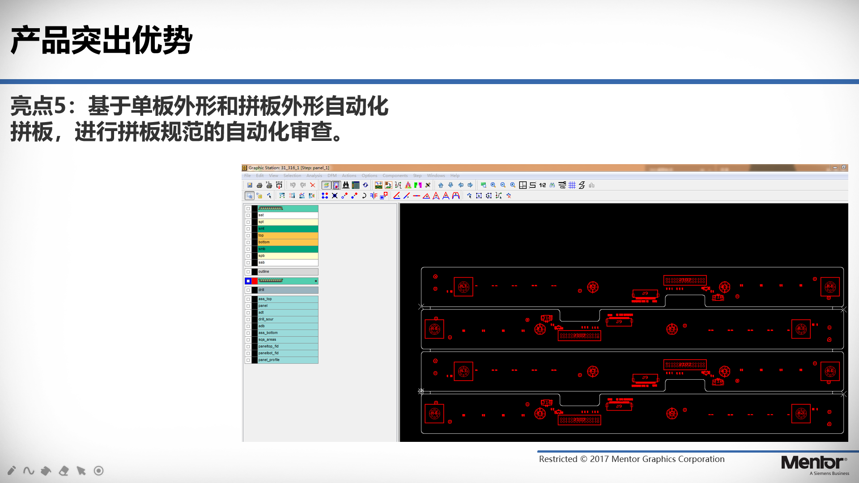Viewport: 859px width, 483px height.
Task: Click the blue grid display icon
Action: (572, 185)
